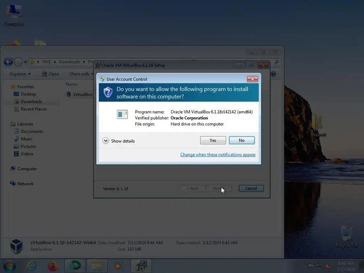The height and width of the screenshot is (273, 364).
Task: Open the Recycle Bin desktop icon
Action: 346,236
